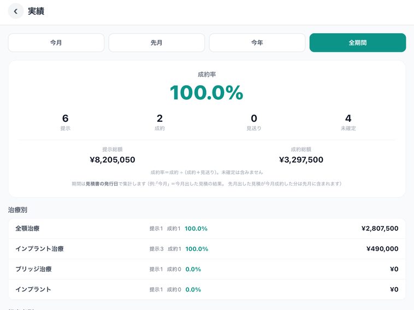This screenshot has height=310, width=414.
Task: Open the 全顎治療 row
Action: tap(207, 229)
